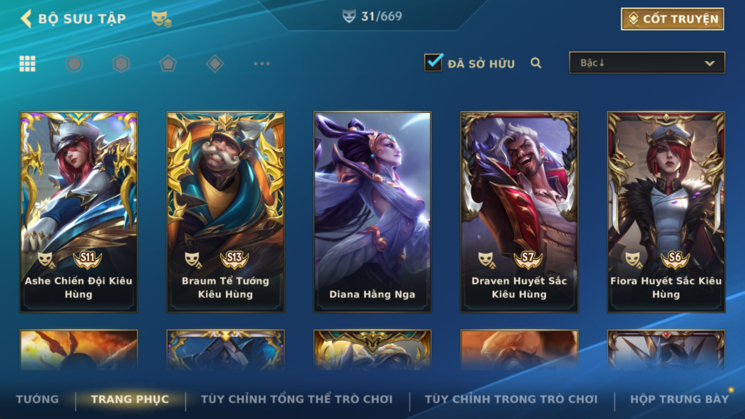
Task: Filter skins by the diamond rarity icon
Action: pos(215,64)
